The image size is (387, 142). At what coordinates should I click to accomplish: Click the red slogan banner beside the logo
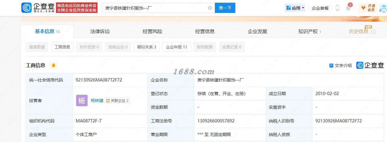click(77, 8)
